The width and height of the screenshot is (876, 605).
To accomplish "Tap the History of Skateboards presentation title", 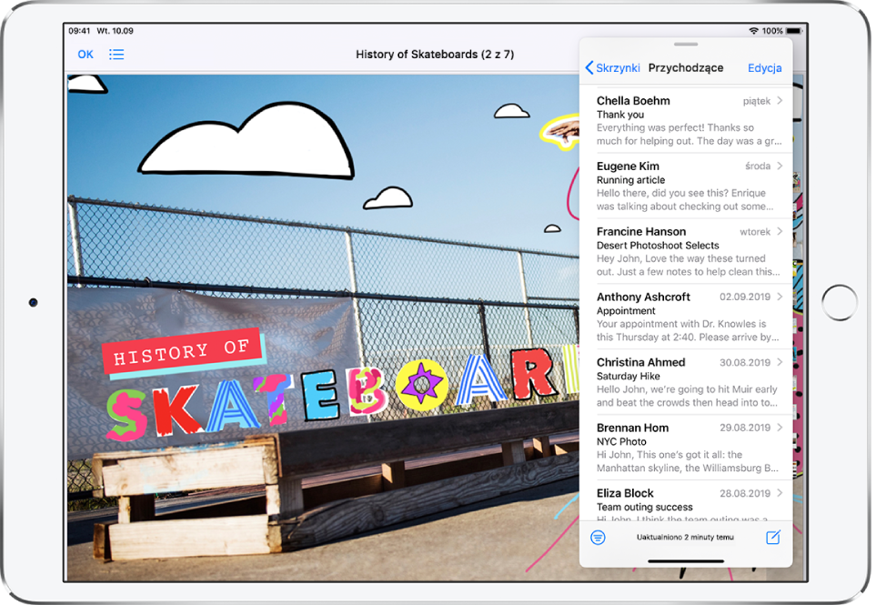I will click(x=435, y=55).
